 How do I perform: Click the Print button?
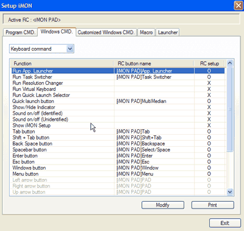[212, 205]
